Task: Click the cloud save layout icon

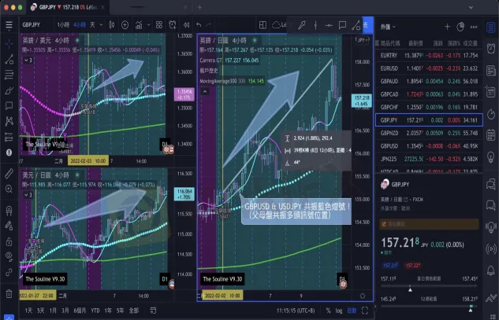Action: [276, 24]
